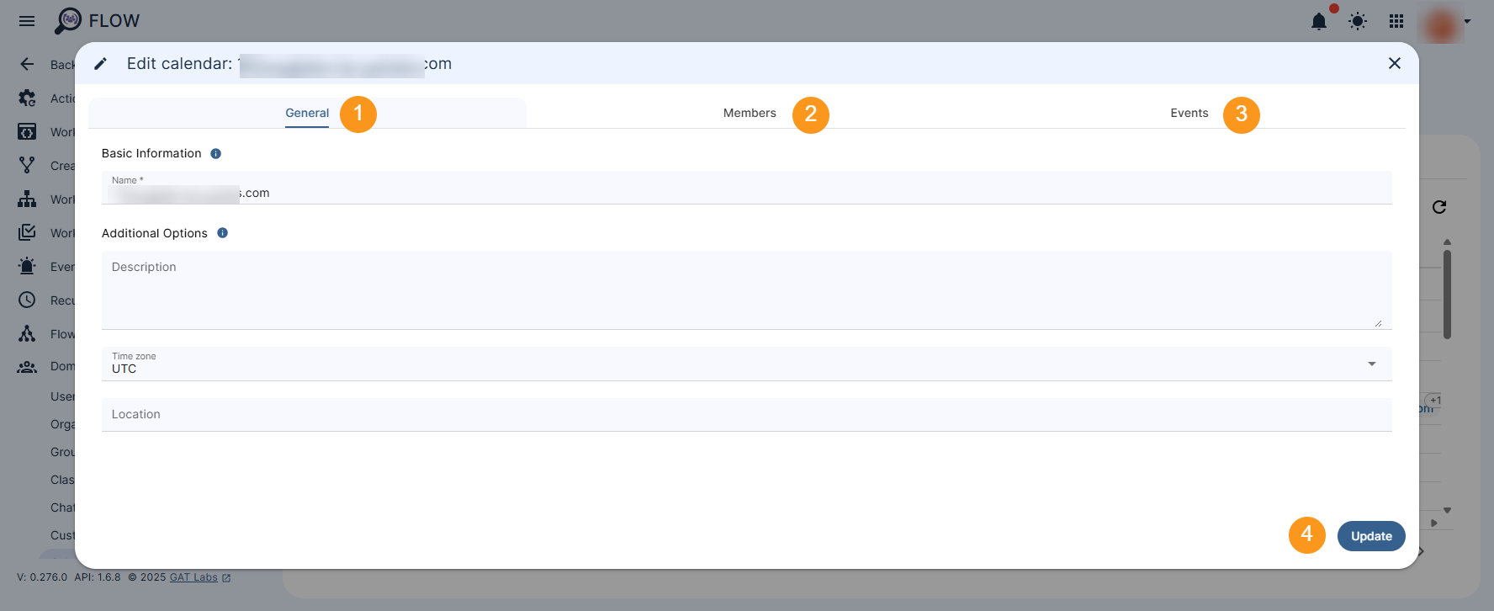The height and width of the screenshot is (611, 1494).
Task: Click the Update button
Action: coord(1371,536)
